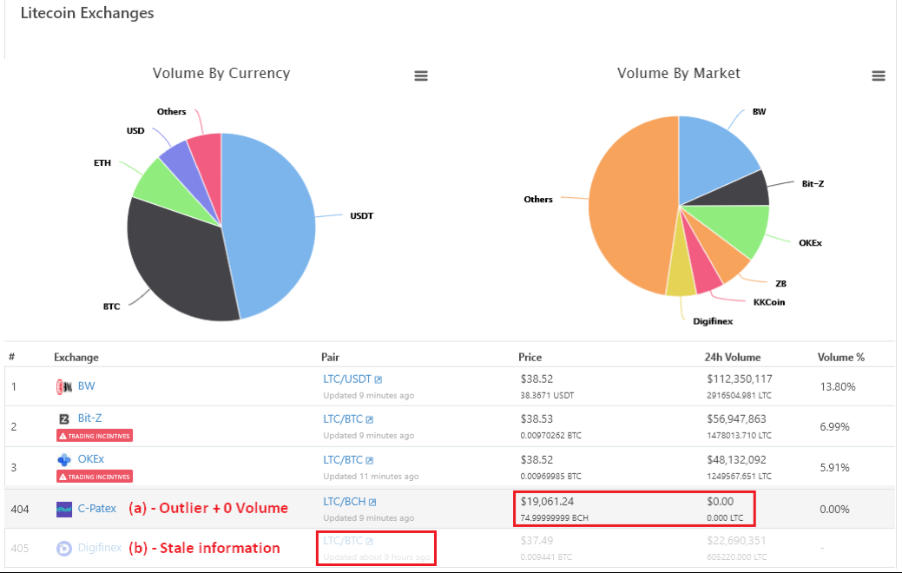Open external link icon beside LTC/USDT

coord(378,379)
